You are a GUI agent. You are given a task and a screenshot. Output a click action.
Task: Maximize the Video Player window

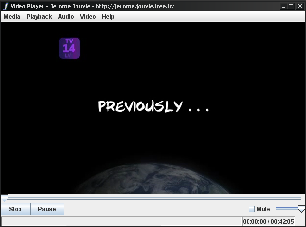point(291,6)
